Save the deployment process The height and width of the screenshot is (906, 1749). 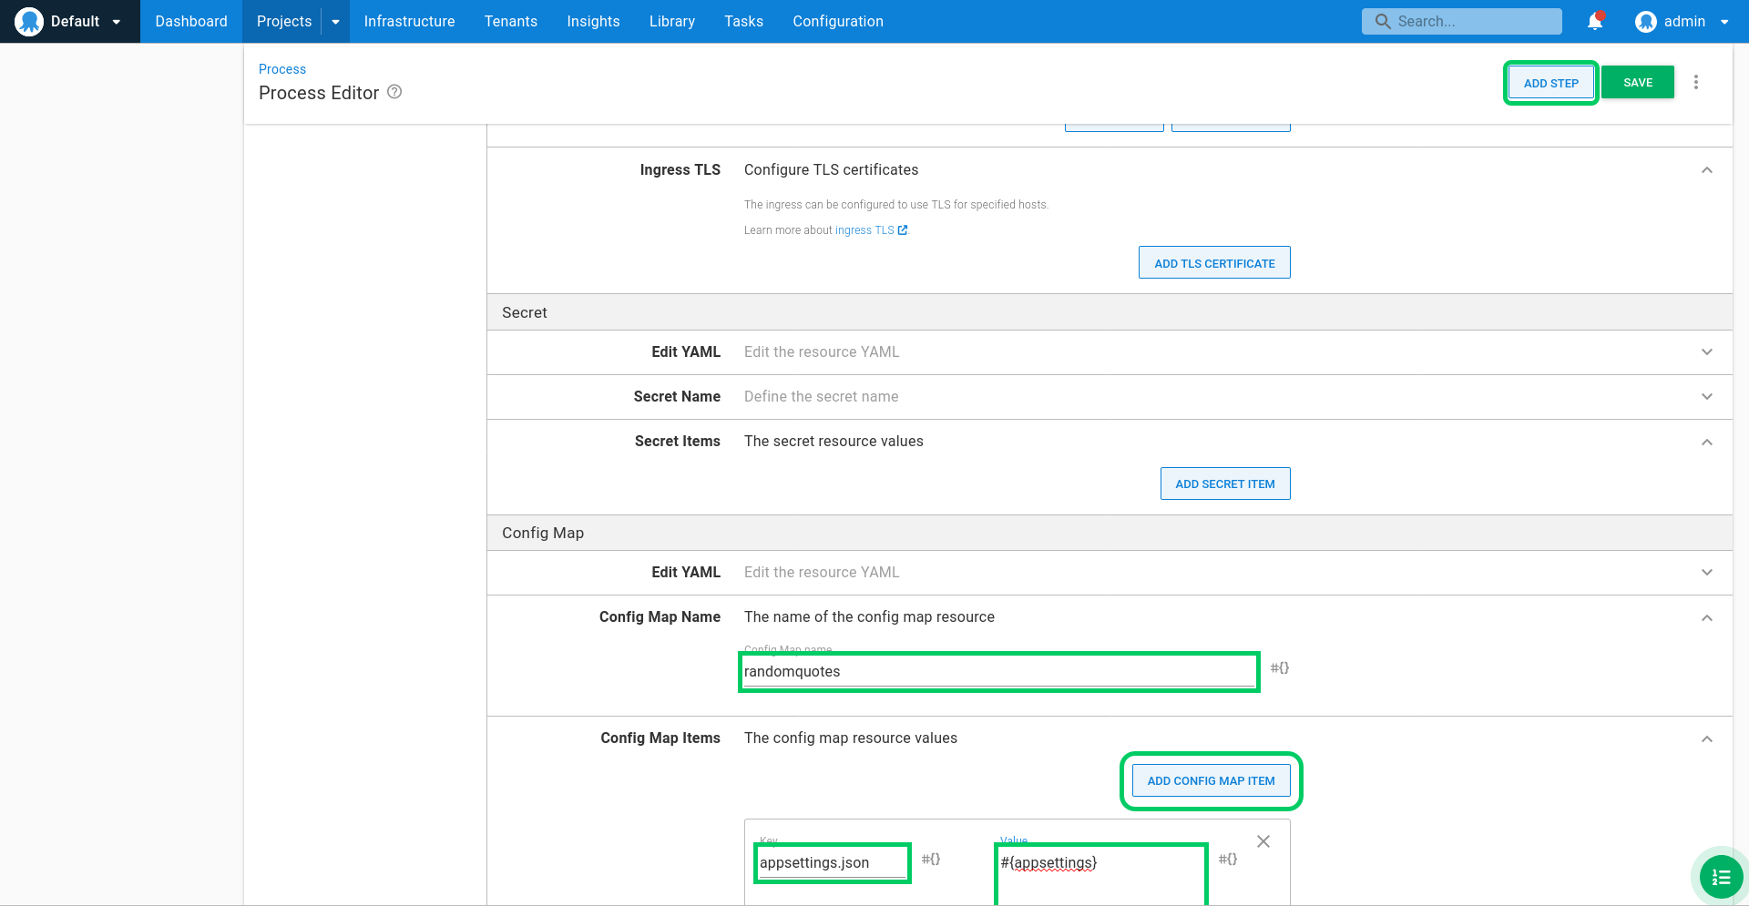[1638, 82]
